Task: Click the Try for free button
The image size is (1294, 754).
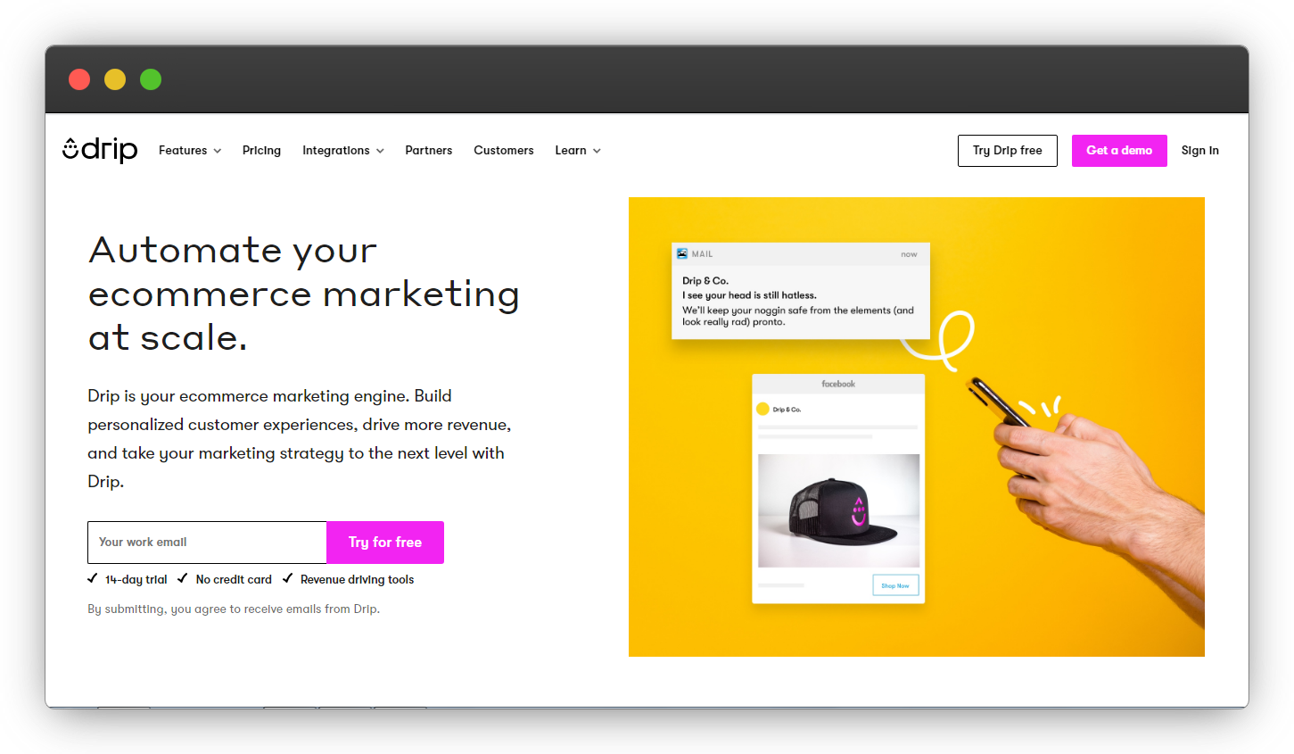Action: point(385,543)
